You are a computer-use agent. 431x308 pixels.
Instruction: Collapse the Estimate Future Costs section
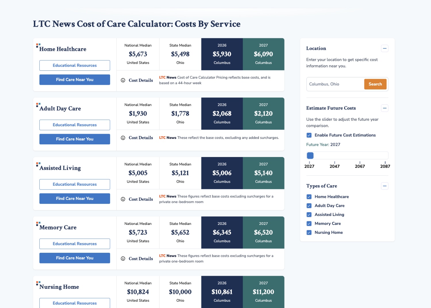click(x=385, y=108)
